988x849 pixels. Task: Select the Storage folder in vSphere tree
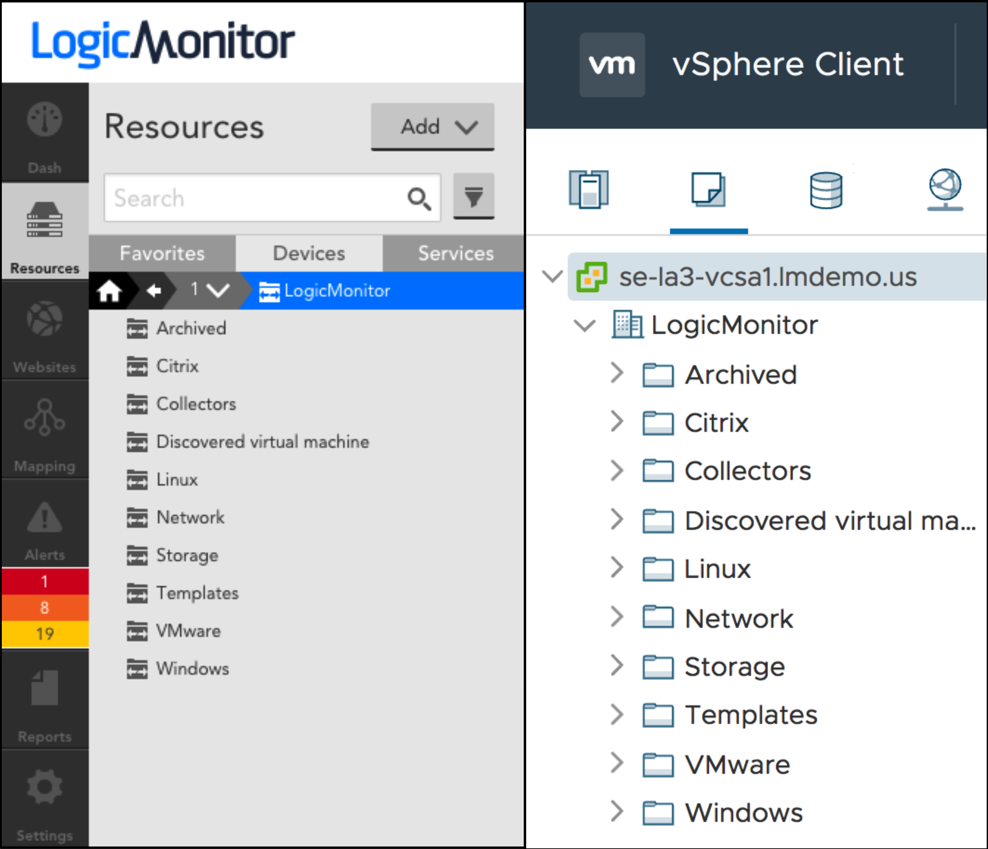(x=714, y=667)
